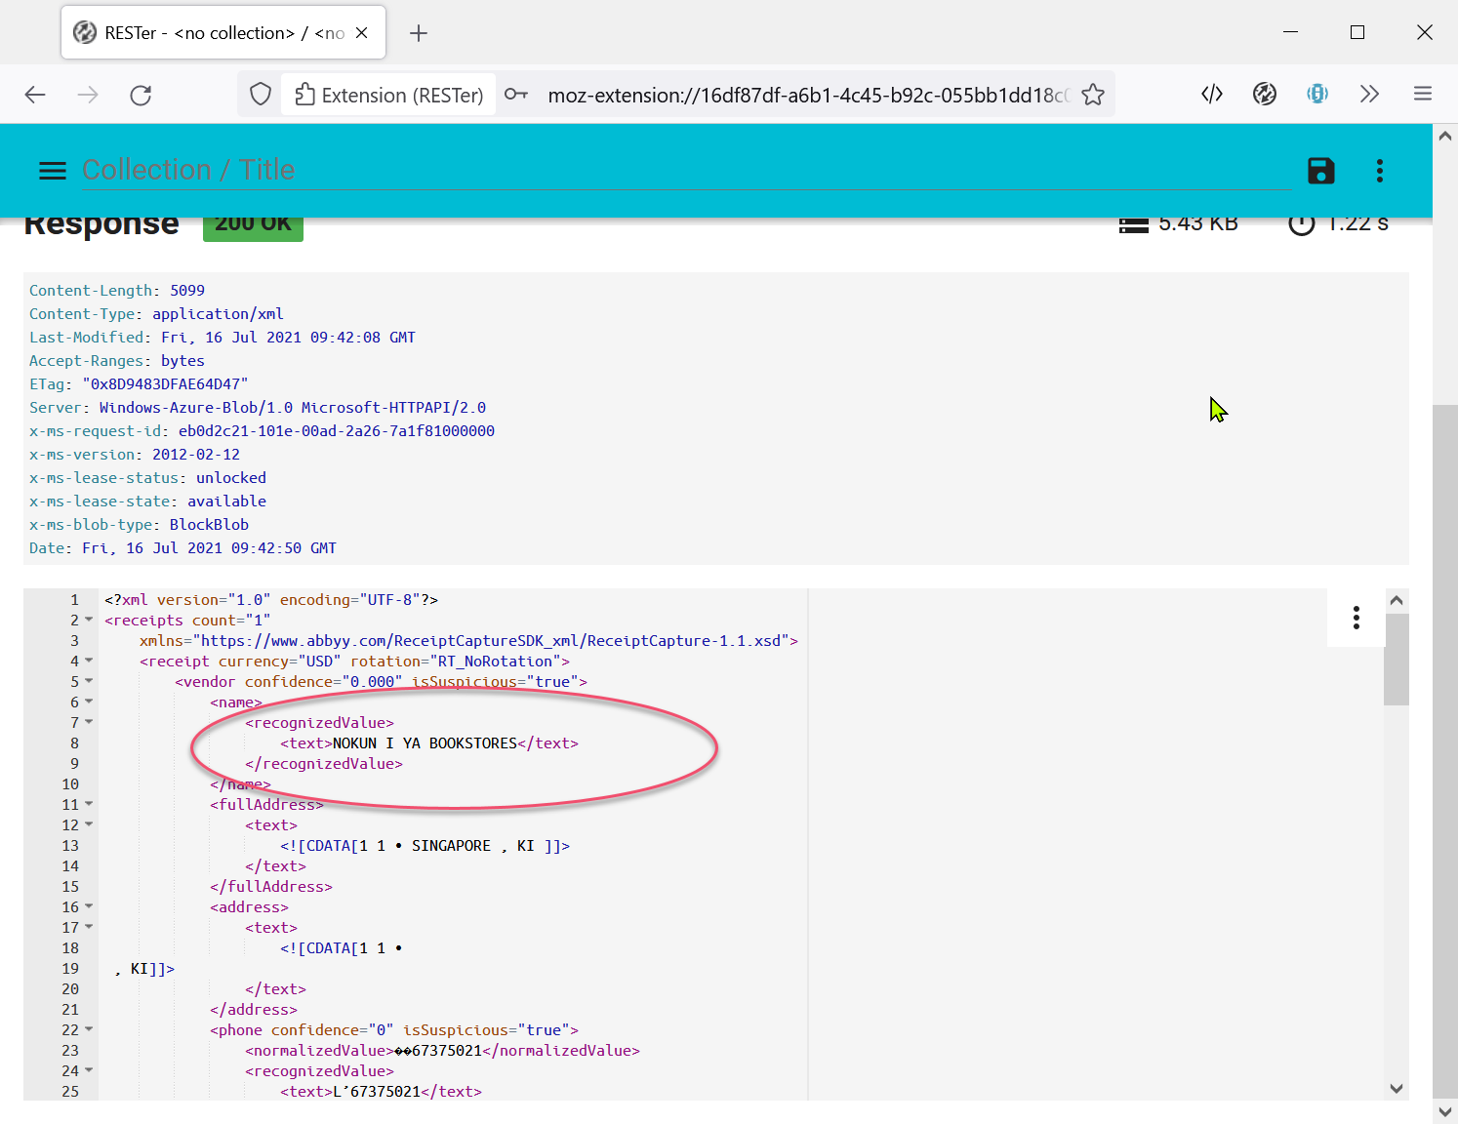Bookmark this page with the star icon
The height and width of the screenshot is (1124, 1458).
[x=1093, y=95]
